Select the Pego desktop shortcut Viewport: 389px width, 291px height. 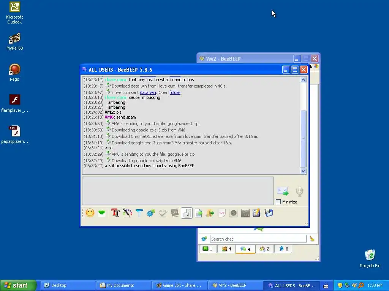(x=14, y=72)
